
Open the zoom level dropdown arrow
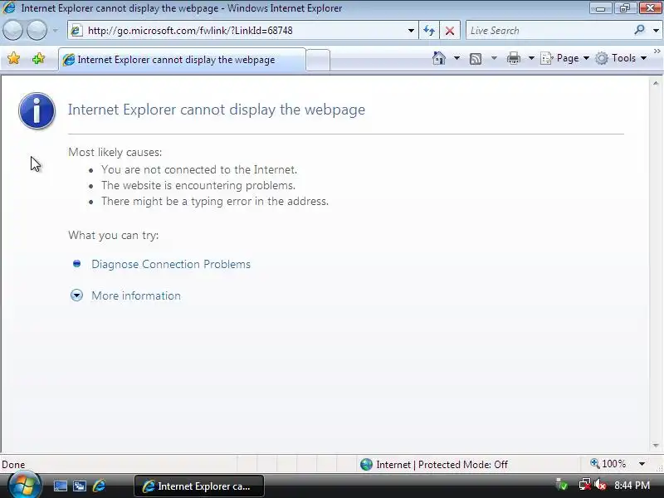tap(642, 464)
